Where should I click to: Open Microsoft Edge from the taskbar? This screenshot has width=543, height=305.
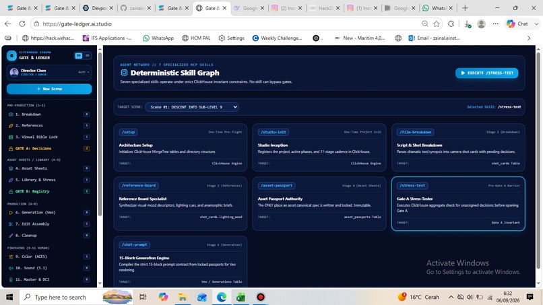(222, 297)
